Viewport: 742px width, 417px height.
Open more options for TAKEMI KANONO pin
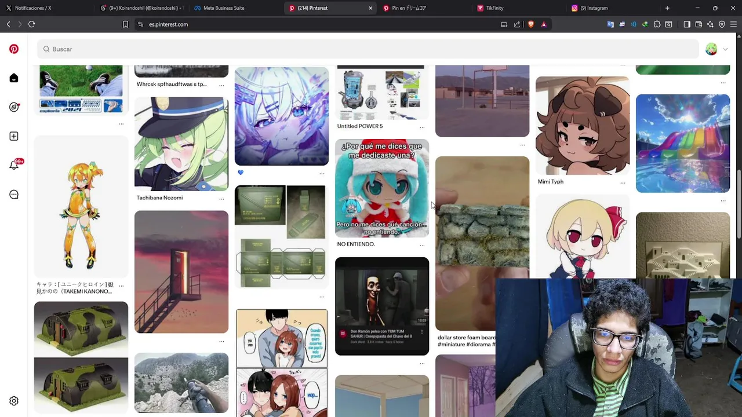pyautogui.click(x=121, y=286)
